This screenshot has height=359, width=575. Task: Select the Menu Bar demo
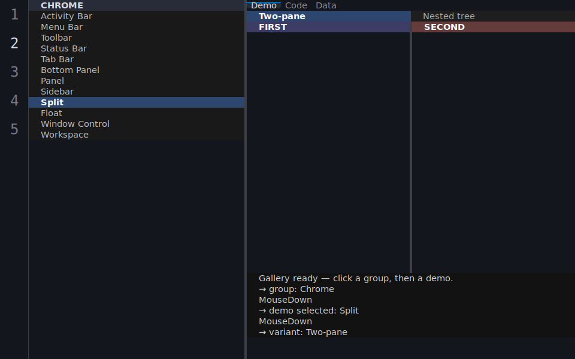(x=137, y=27)
